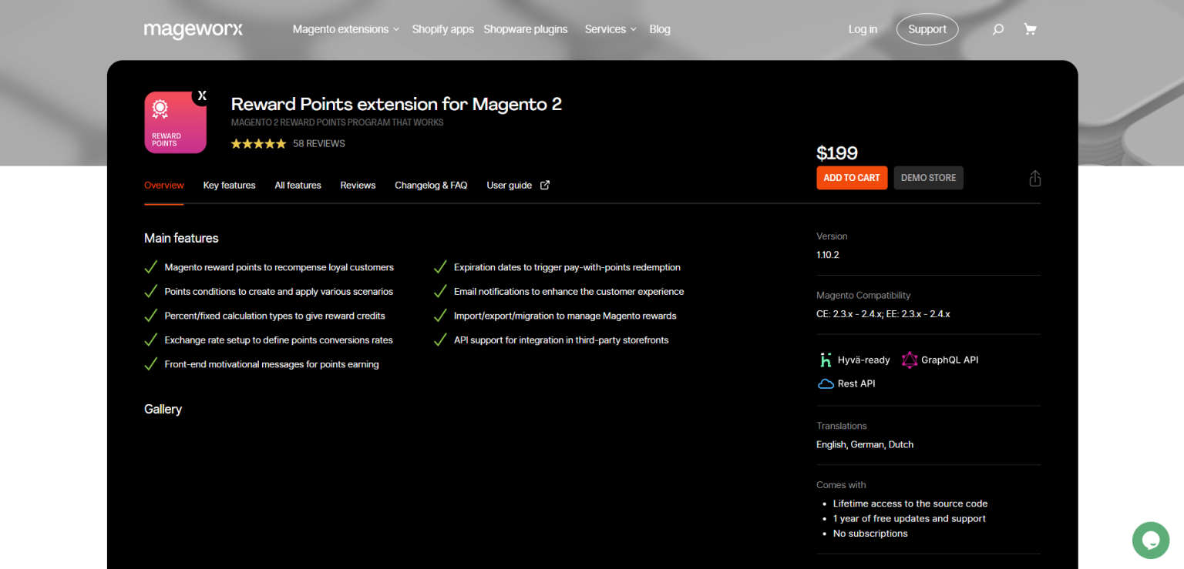Screen dimensions: 1184x569
Task: Click 'Import/export/migration' feature
Action: click(565, 316)
